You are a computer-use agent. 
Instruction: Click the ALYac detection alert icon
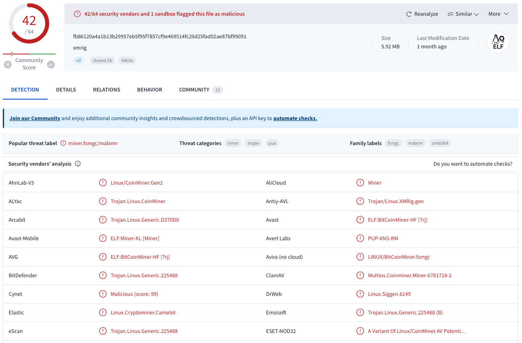[x=103, y=202]
